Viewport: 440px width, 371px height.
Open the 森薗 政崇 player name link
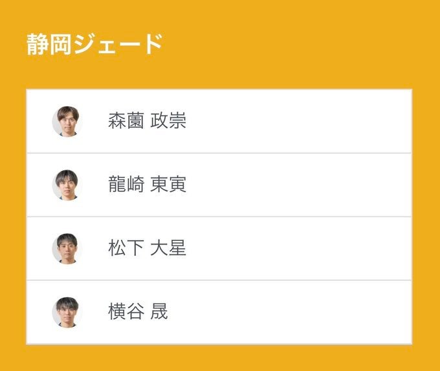tap(147, 121)
